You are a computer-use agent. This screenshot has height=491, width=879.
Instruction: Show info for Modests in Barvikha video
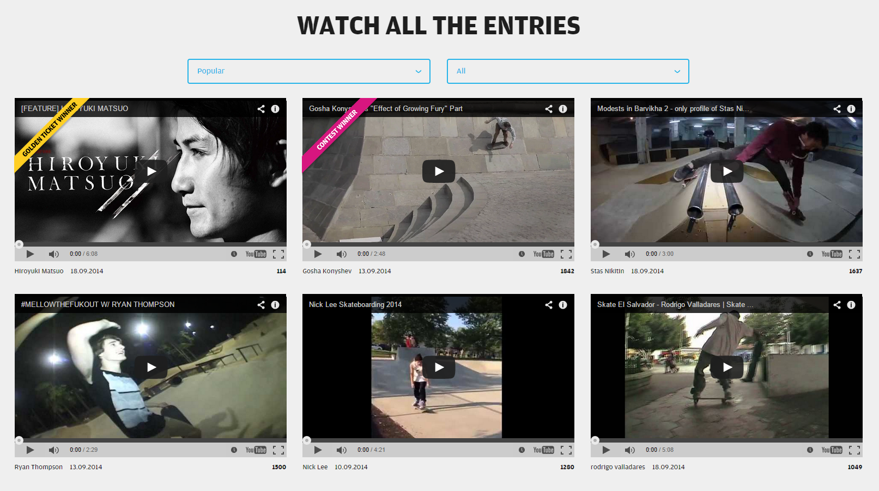tap(851, 109)
